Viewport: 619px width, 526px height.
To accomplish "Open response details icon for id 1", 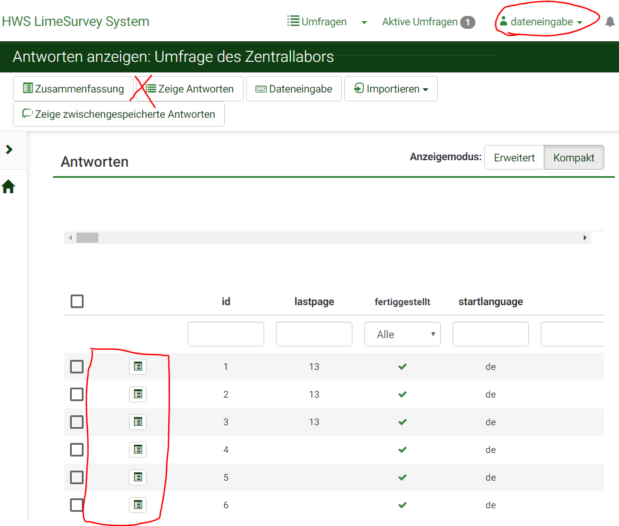I will point(138,366).
